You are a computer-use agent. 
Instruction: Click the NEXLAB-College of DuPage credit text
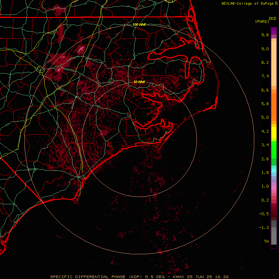click(247, 3)
